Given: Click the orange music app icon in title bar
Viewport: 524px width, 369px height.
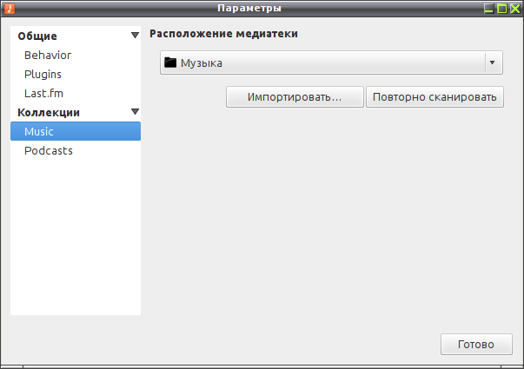Looking at the screenshot, I should 10,9.
